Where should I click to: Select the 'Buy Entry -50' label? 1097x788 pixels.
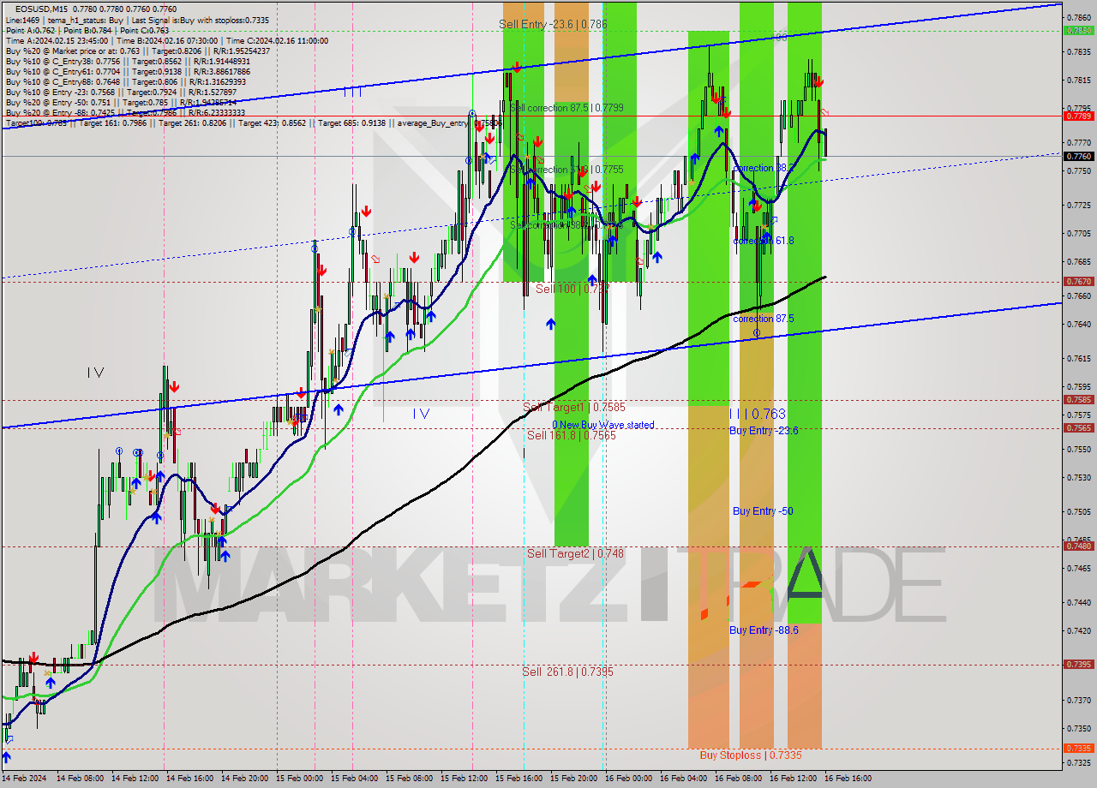click(763, 511)
